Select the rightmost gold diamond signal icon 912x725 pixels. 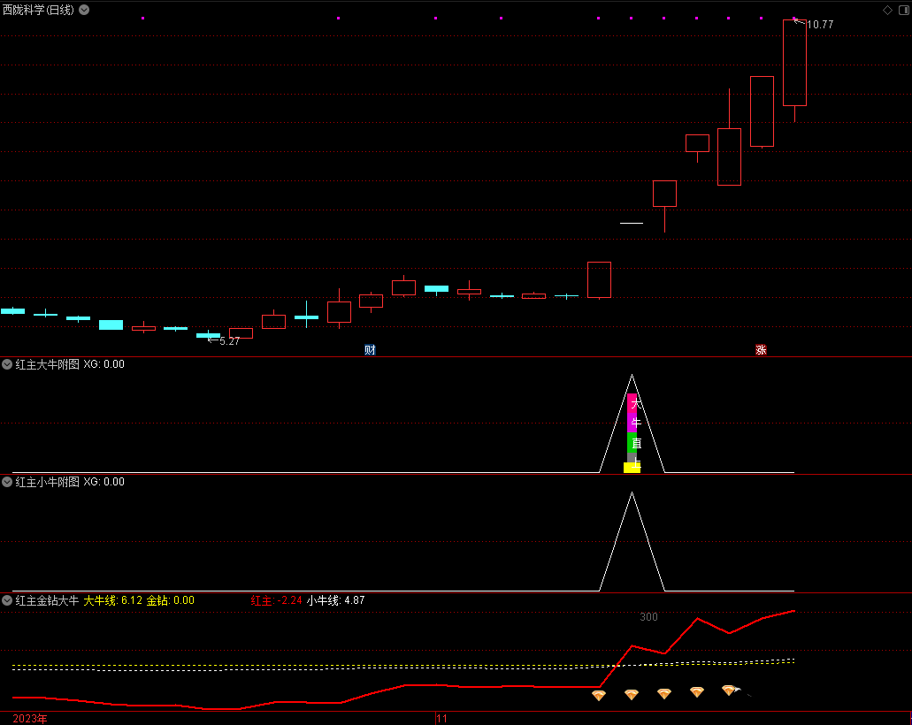coord(729,691)
